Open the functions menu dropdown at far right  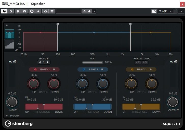tap(182, 11)
